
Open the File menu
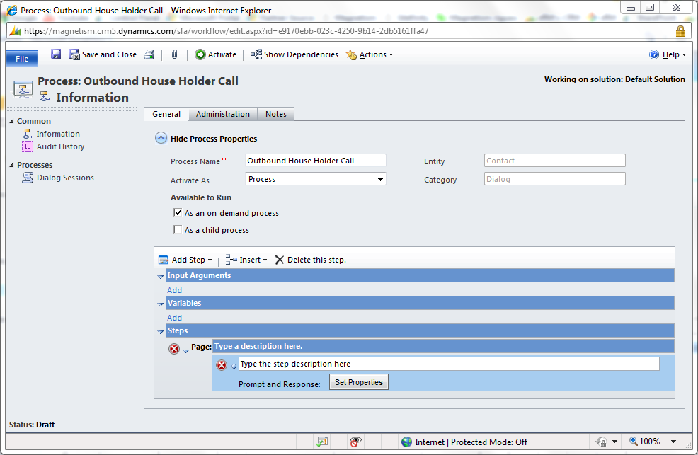click(x=21, y=58)
